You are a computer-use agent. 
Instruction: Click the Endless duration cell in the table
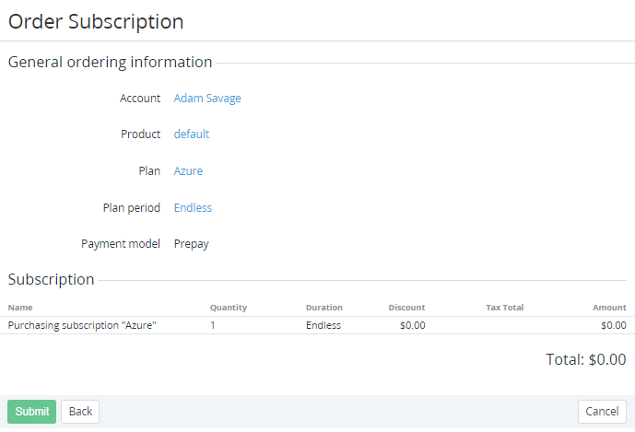tap(323, 325)
